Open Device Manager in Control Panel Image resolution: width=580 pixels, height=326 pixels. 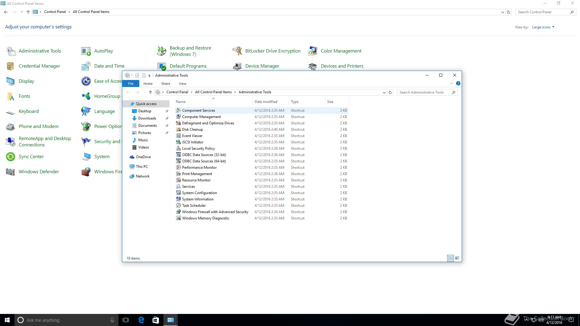[256, 66]
